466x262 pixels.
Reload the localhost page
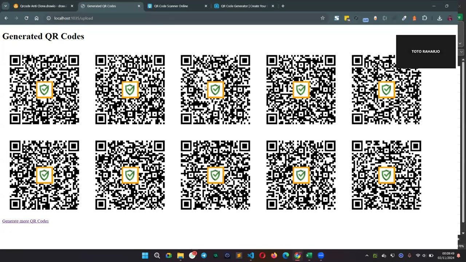click(26, 18)
